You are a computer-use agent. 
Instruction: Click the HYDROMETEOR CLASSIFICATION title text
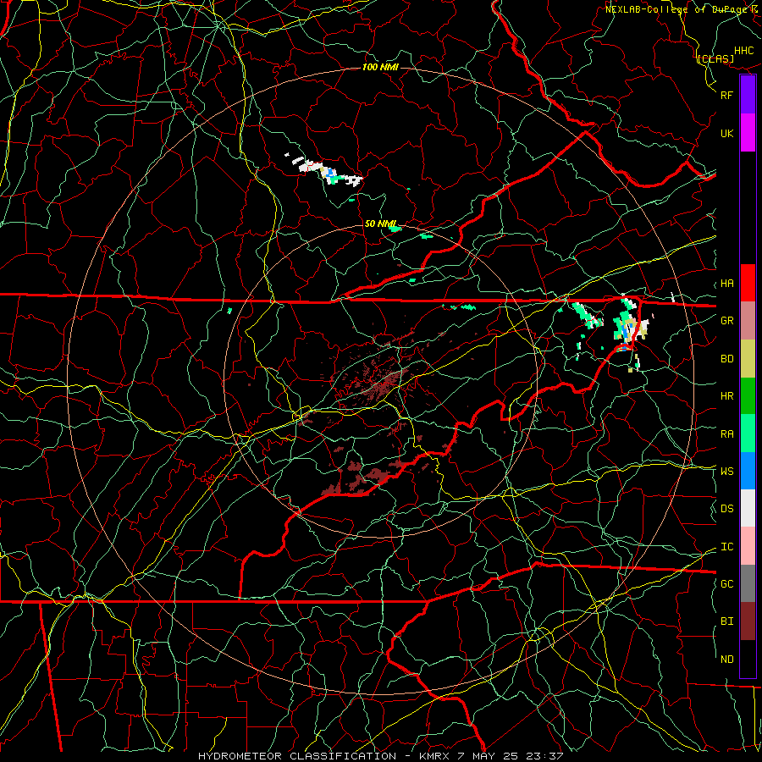(x=297, y=756)
